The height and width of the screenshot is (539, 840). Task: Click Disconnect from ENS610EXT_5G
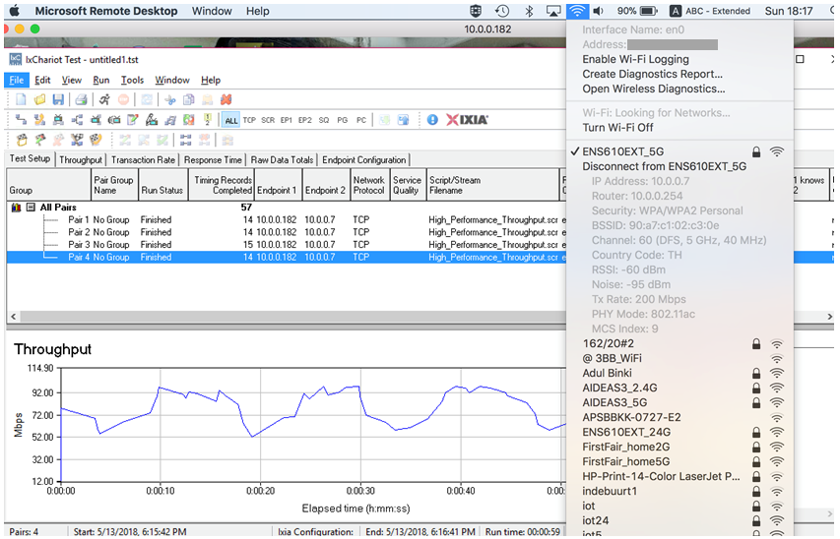pyautogui.click(x=665, y=166)
